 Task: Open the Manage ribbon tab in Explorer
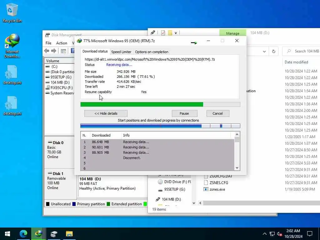(232, 33)
